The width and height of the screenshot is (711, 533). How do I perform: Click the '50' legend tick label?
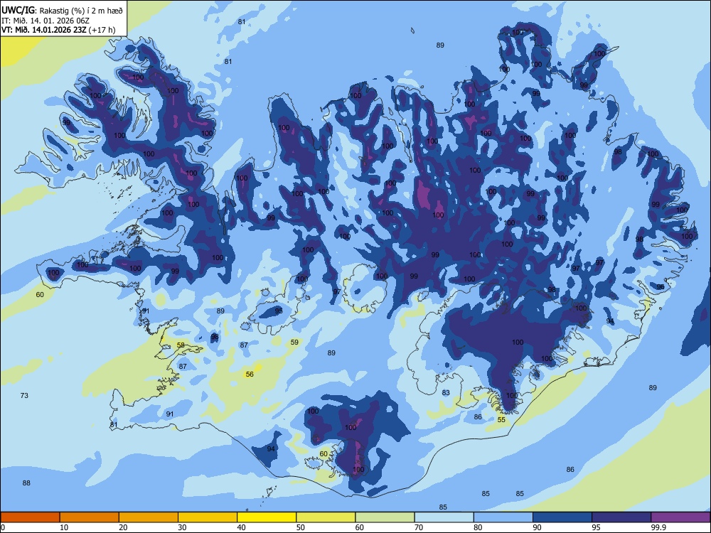coord(300,527)
